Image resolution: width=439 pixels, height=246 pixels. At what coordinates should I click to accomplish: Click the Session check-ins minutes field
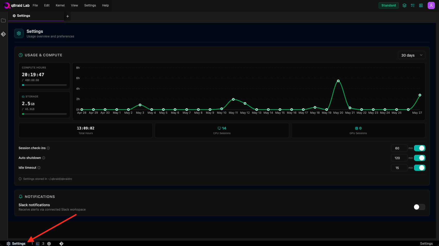399,148
